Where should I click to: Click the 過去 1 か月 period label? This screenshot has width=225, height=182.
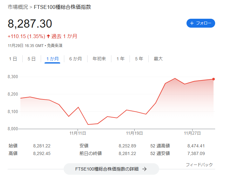[64, 37]
